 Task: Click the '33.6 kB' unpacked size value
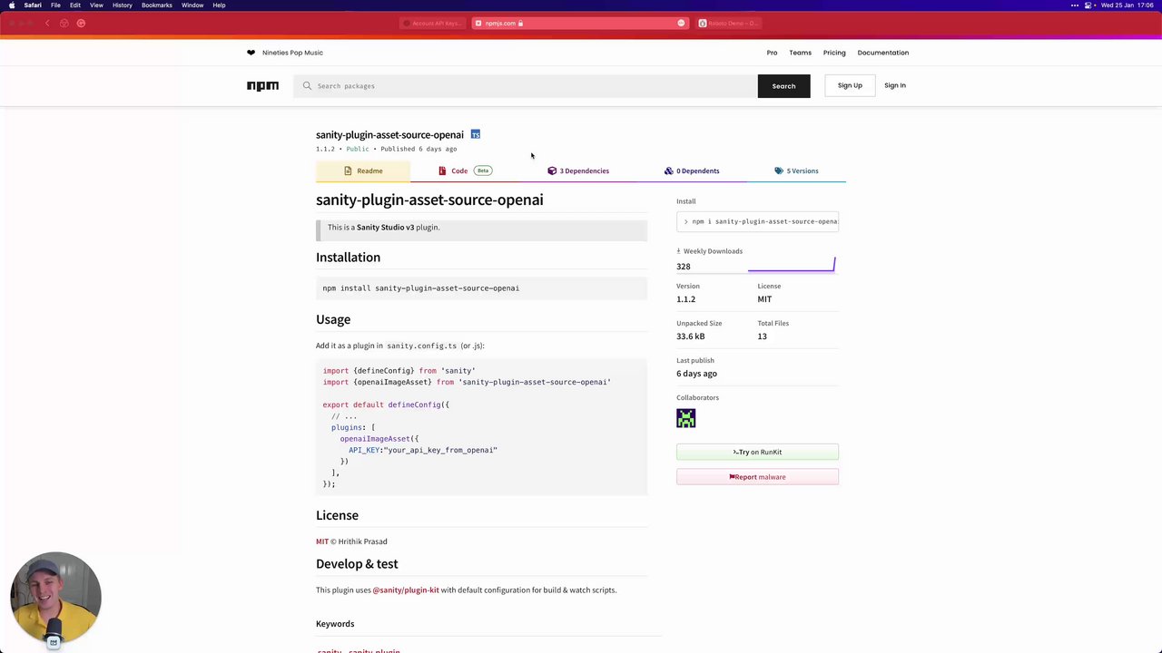[691, 336]
